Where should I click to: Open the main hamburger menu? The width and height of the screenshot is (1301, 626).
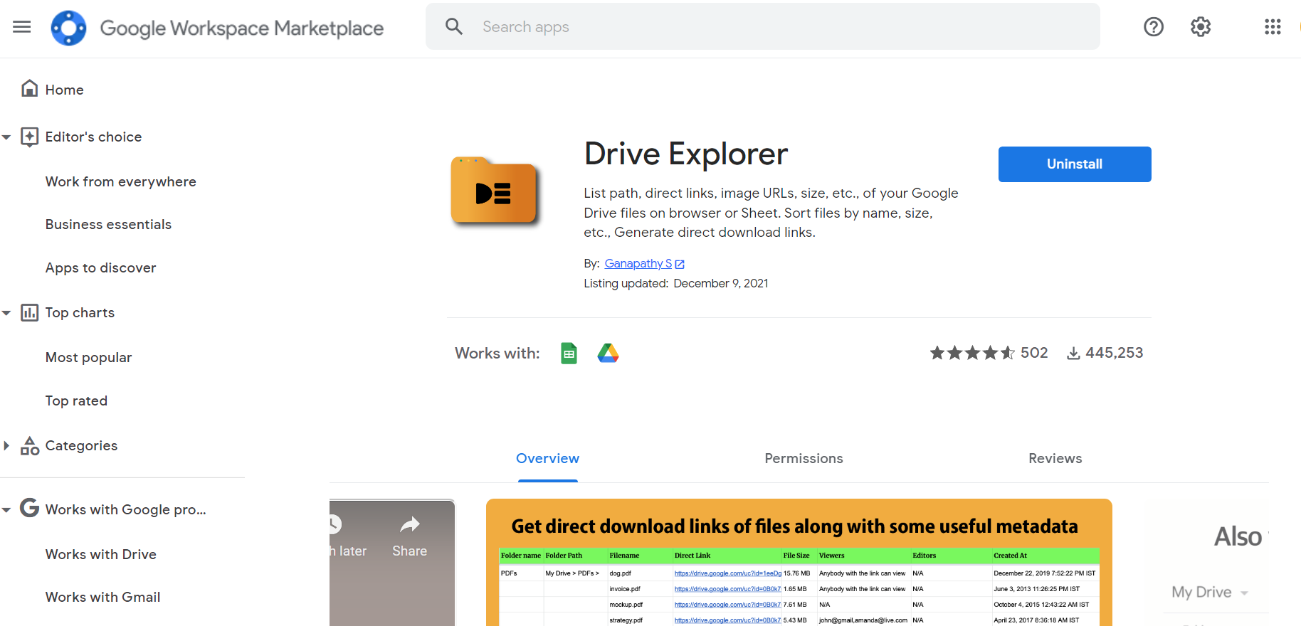[x=22, y=27]
